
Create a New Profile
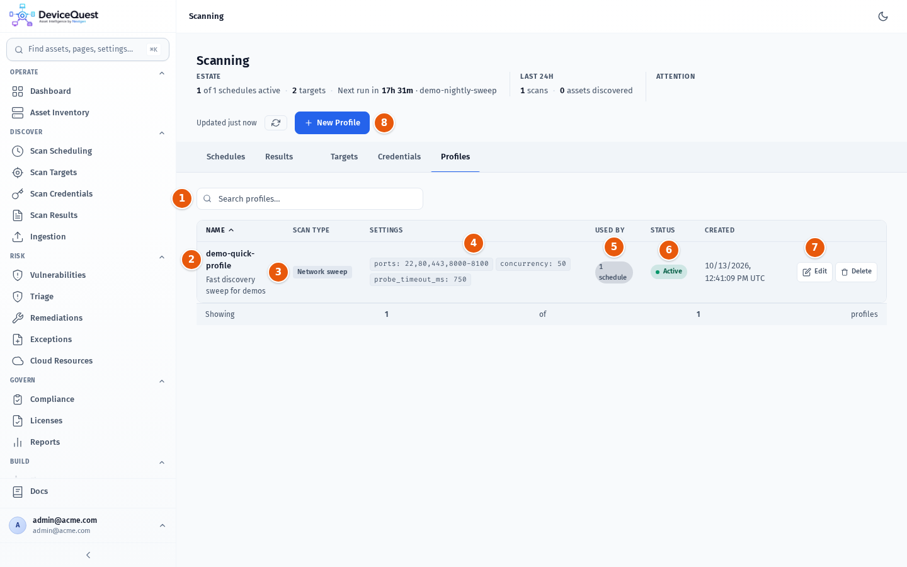coord(332,123)
